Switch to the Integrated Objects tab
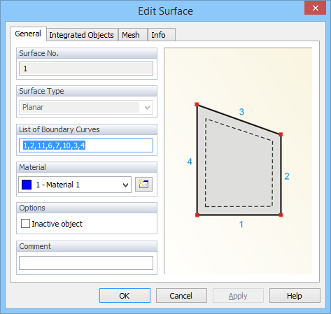The height and width of the screenshot is (314, 331). [81, 35]
